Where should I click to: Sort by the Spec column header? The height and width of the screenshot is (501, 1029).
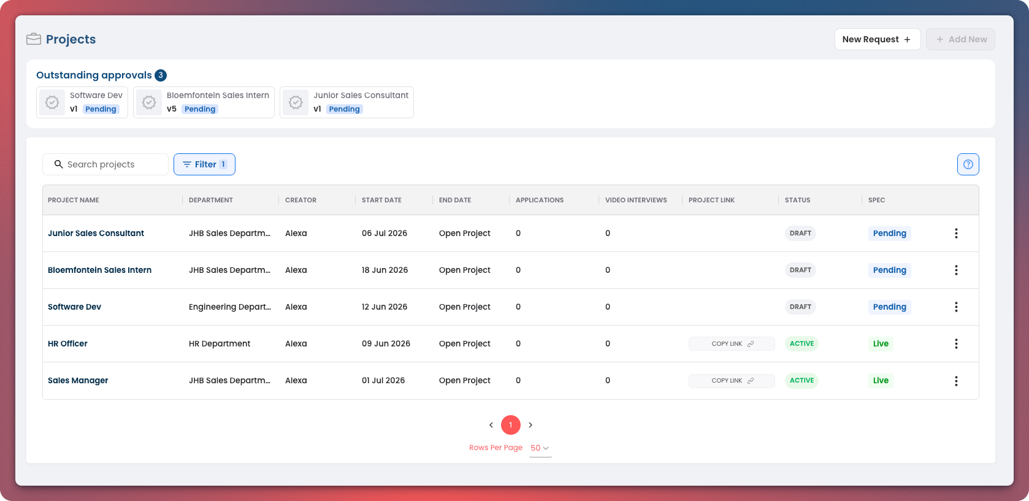click(877, 200)
